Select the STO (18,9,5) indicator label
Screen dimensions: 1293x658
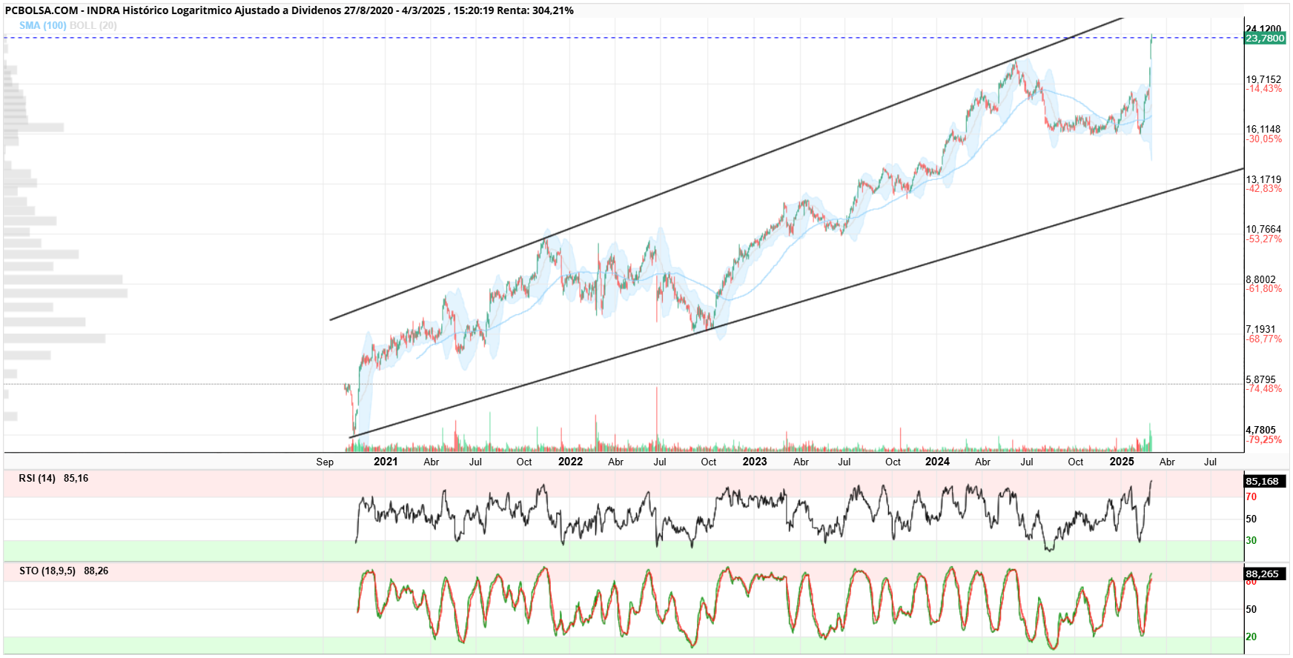point(47,571)
